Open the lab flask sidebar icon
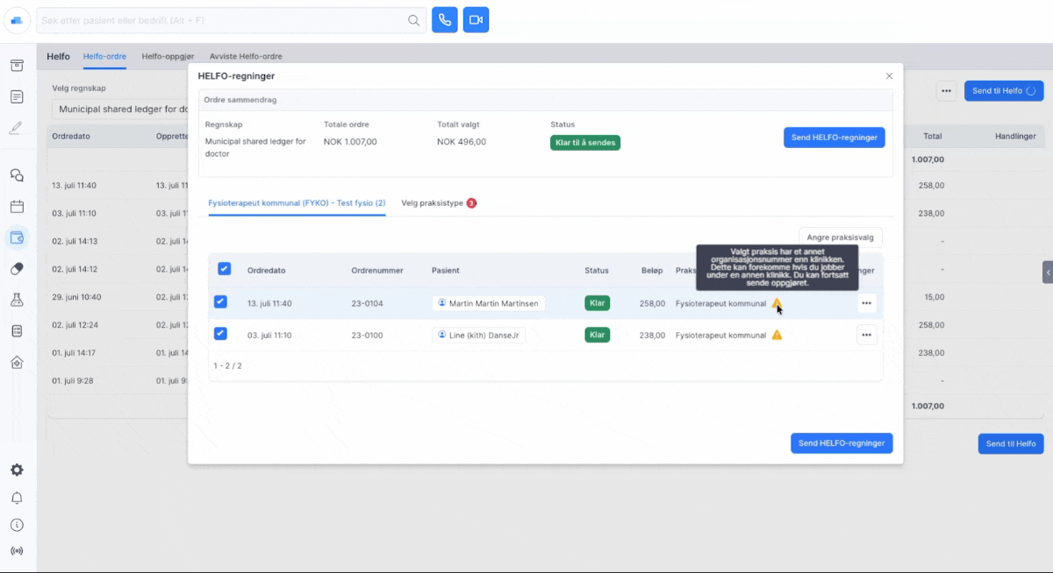Viewport: 1053px width, 573px height. 17,300
